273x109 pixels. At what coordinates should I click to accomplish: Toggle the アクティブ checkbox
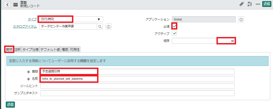175,33
